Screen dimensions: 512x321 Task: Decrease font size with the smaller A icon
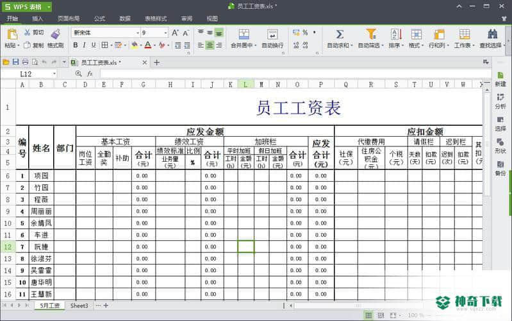[186, 33]
